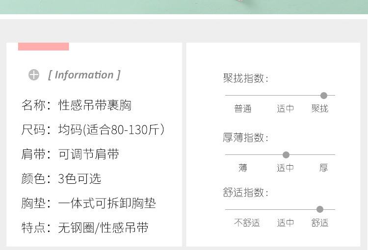Click the plus icon beside Information

(x=34, y=75)
